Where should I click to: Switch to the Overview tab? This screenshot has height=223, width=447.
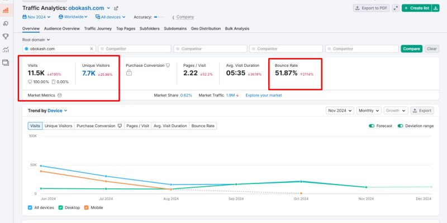(31, 28)
